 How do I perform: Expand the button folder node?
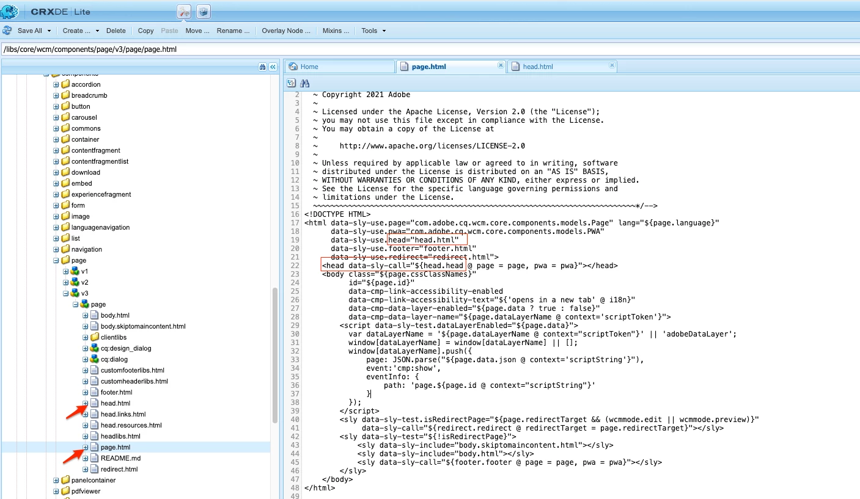56,106
